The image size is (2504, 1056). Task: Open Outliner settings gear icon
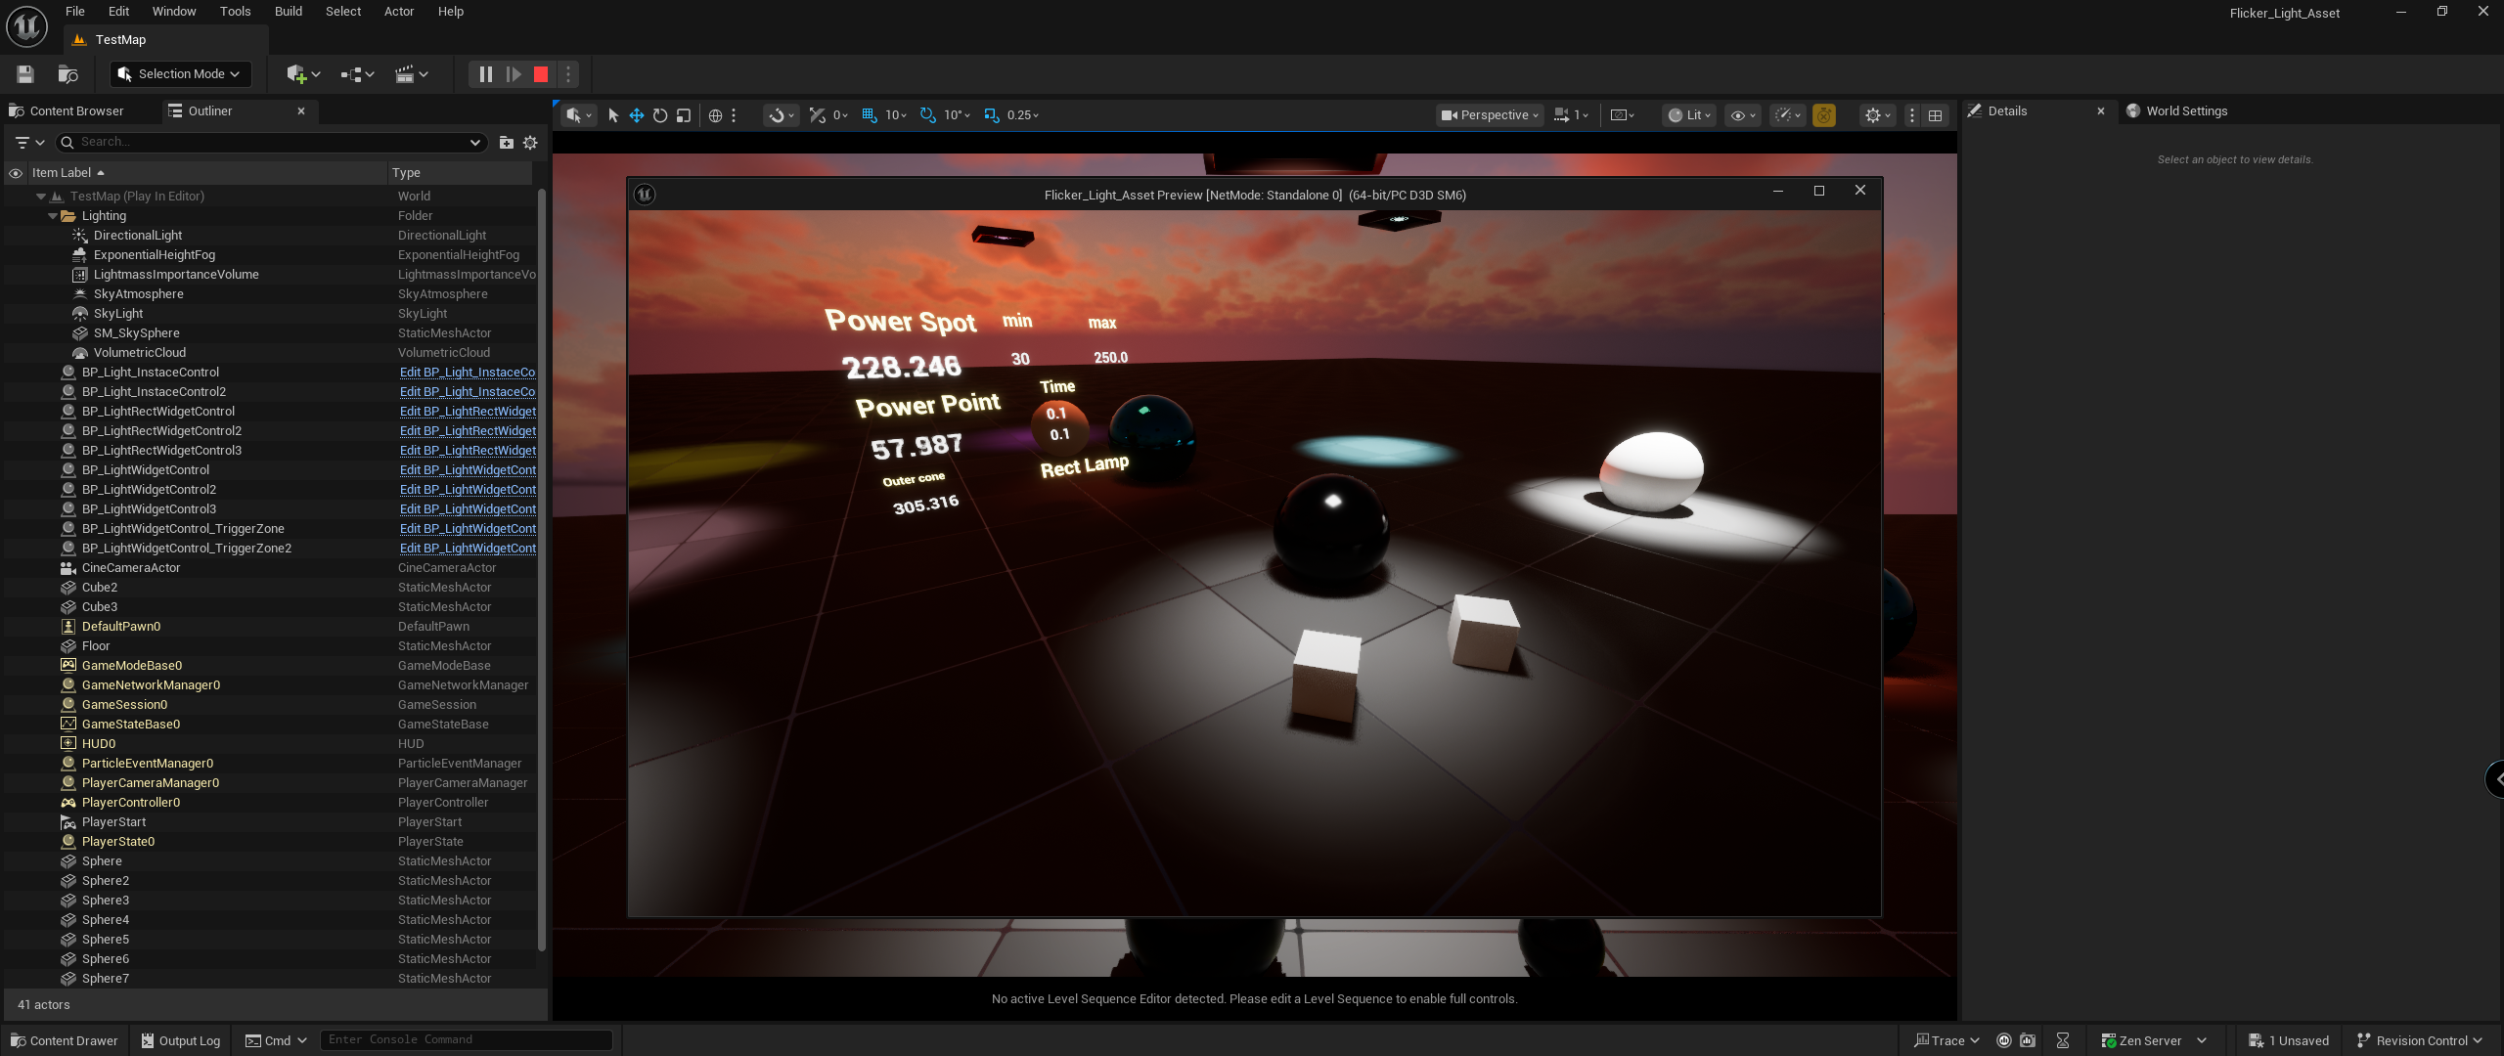point(530,143)
